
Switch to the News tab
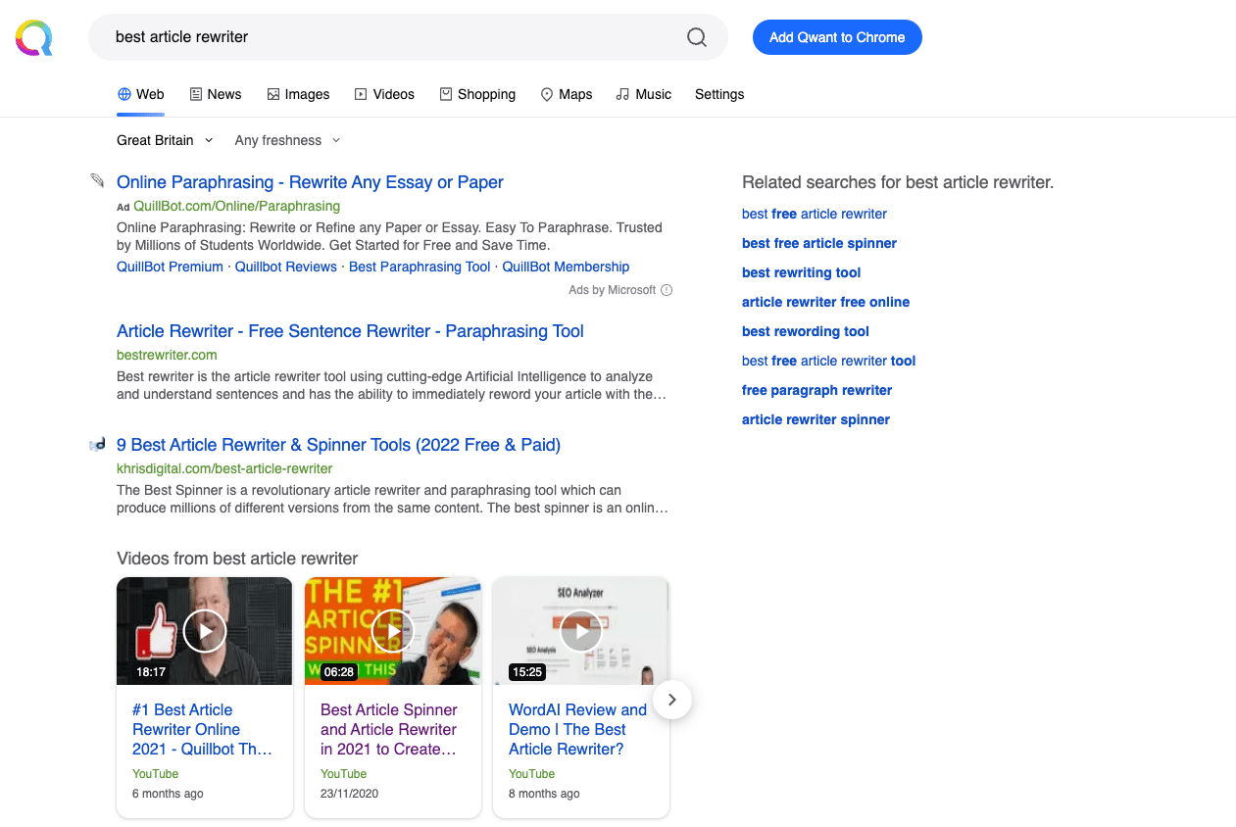pyautogui.click(x=216, y=93)
